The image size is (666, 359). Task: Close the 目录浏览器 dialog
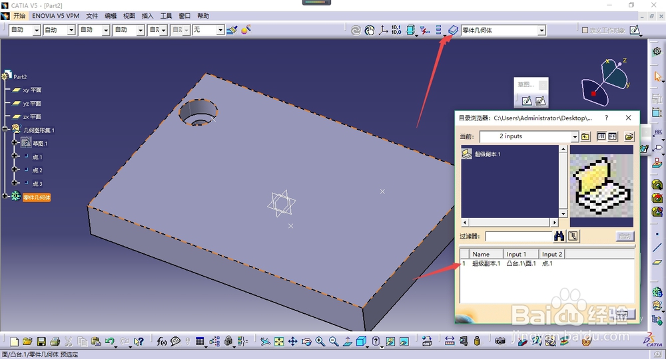(629, 118)
